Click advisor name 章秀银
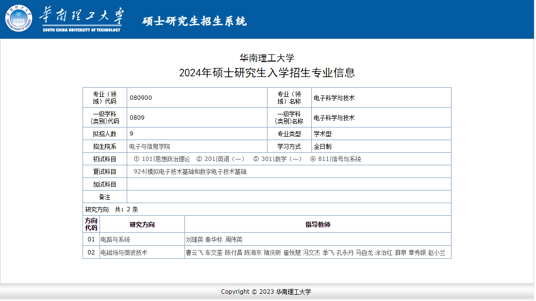536x301 pixels. (418, 253)
